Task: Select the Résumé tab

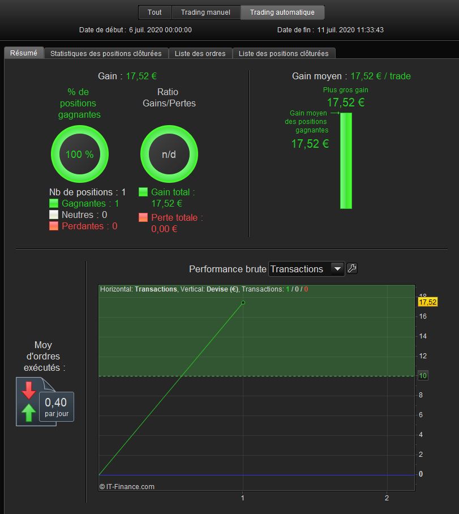Action: point(24,53)
